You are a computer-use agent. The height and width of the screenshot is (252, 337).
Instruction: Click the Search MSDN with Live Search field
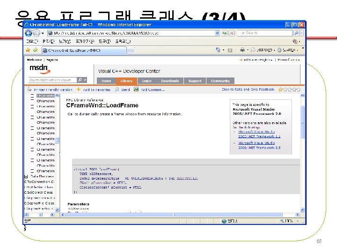(52, 80)
